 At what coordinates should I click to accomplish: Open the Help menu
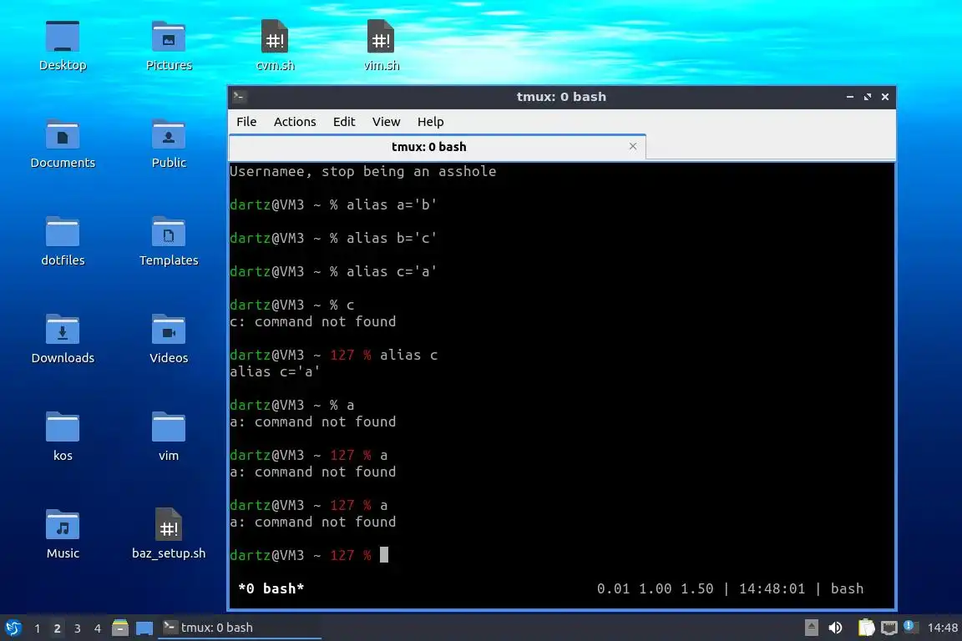tap(430, 122)
